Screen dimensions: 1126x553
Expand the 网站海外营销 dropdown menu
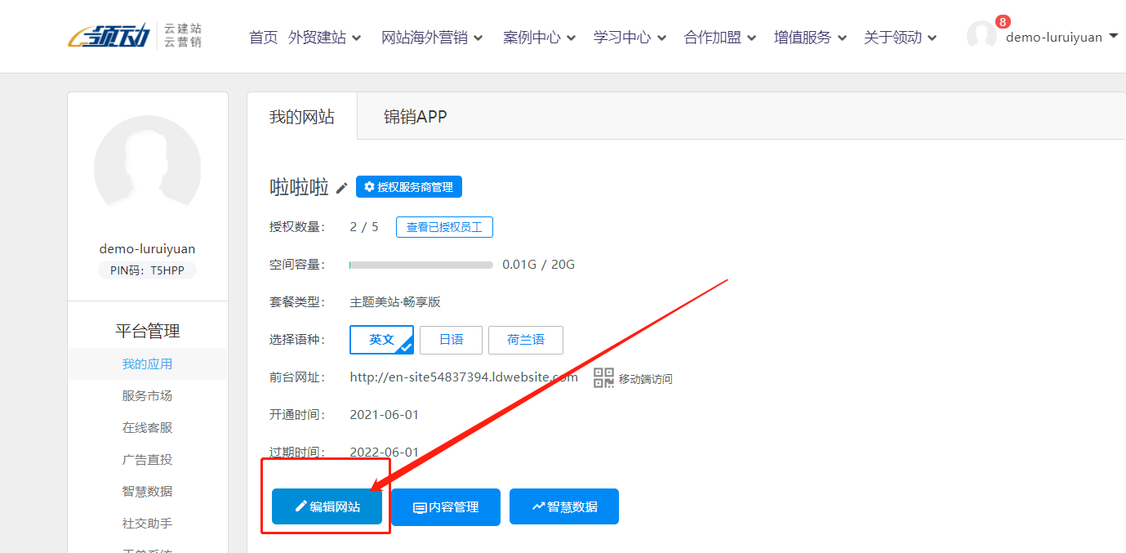[x=432, y=38]
